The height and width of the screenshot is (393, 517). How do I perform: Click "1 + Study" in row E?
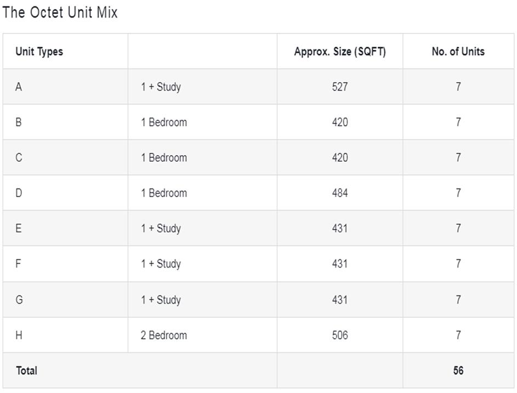pos(161,229)
